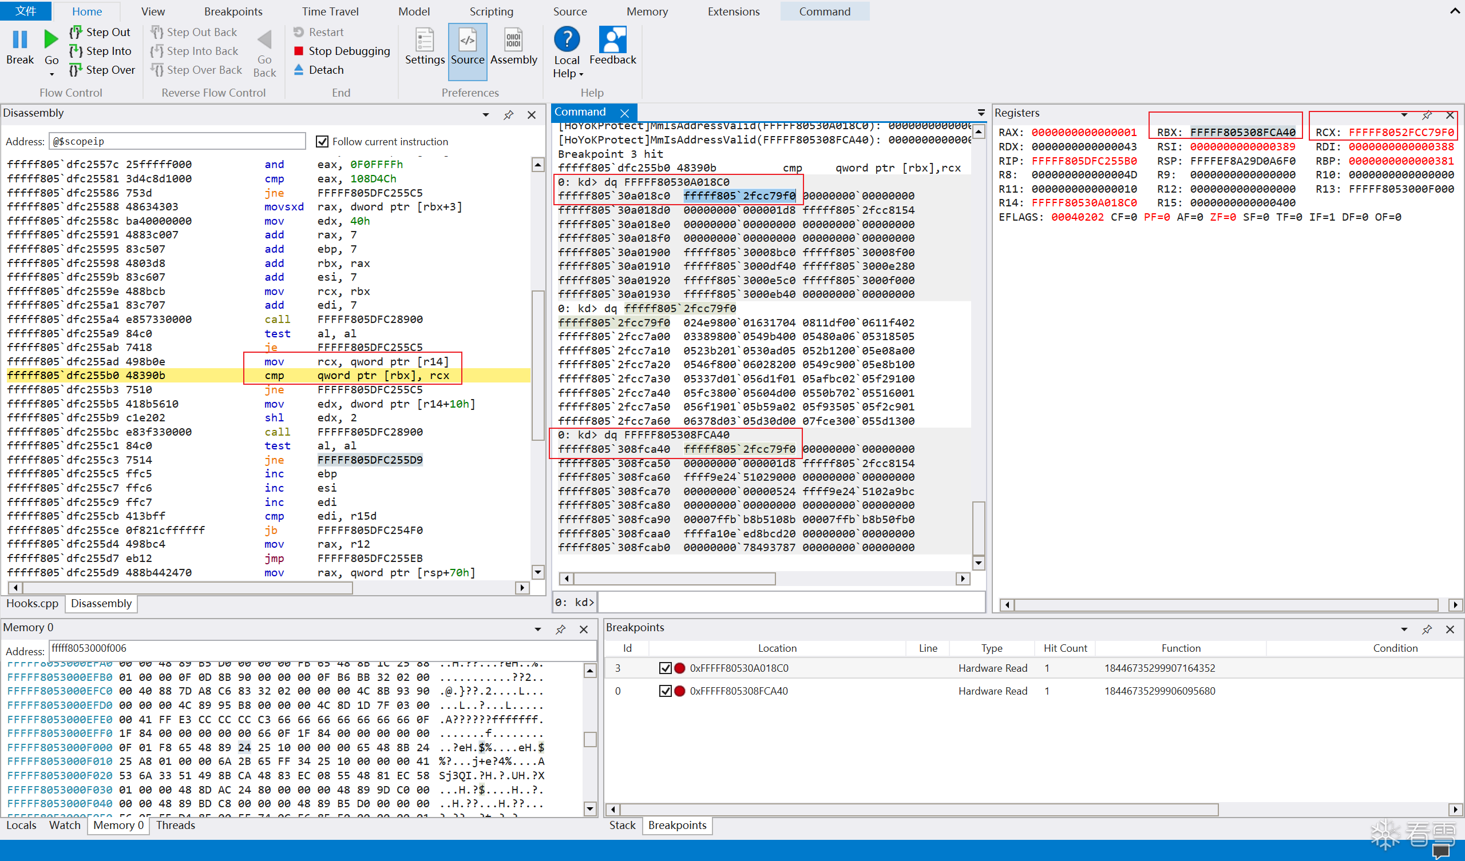Click the kd command input field
This screenshot has width=1465, height=861.
coord(791,602)
